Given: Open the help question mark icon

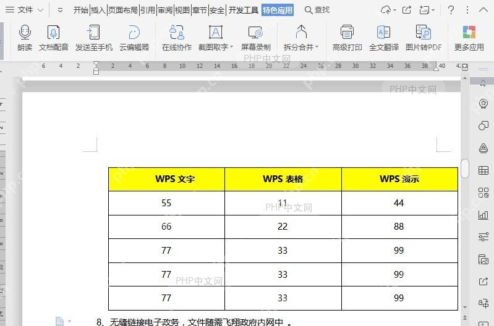Looking at the screenshot, I should click(x=451, y=10).
